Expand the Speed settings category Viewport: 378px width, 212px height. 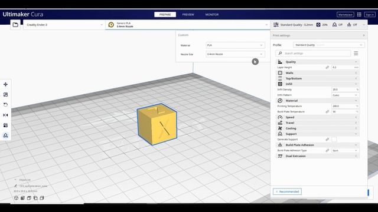click(318, 117)
